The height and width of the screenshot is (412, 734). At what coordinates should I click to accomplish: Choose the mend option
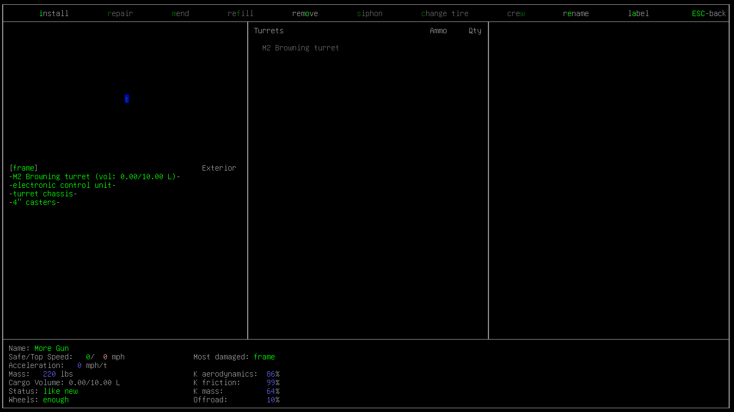click(181, 13)
